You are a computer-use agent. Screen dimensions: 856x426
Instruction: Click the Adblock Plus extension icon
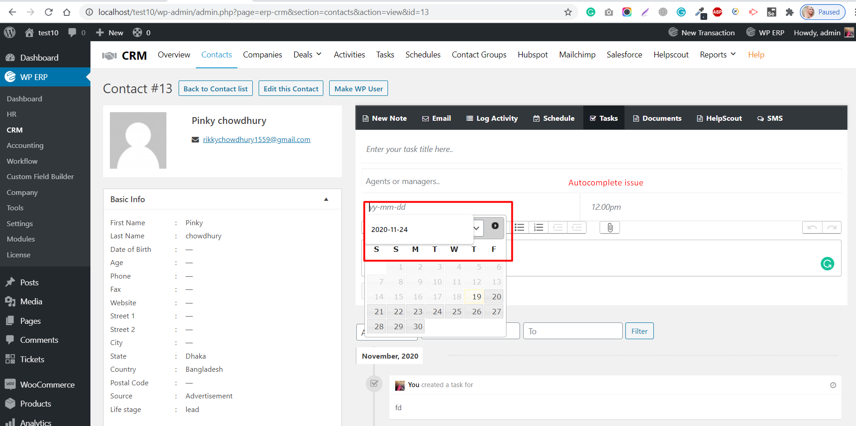point(717,12)
